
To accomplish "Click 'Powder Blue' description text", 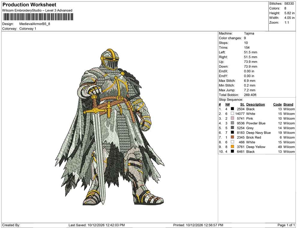I will 256,123.
